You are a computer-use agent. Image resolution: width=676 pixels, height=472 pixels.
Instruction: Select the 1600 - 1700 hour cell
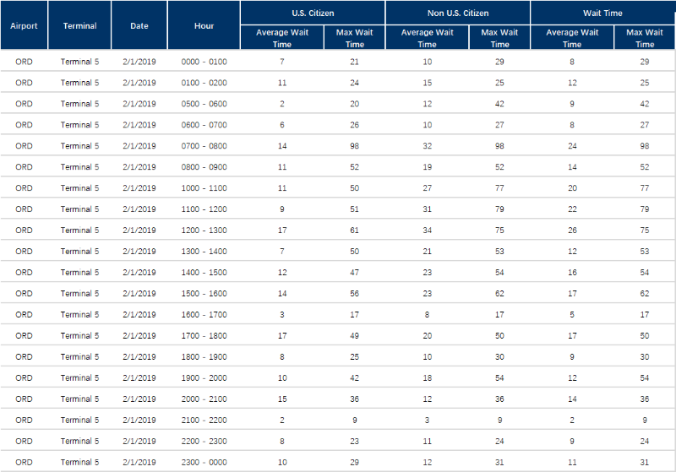pos(204,315)
